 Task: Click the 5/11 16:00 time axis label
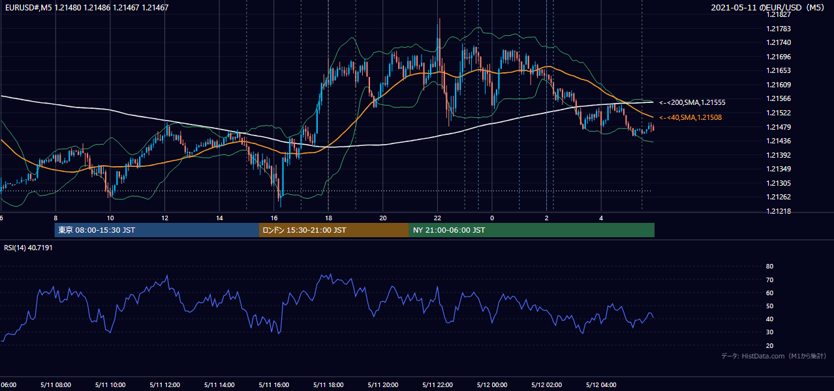273,385
